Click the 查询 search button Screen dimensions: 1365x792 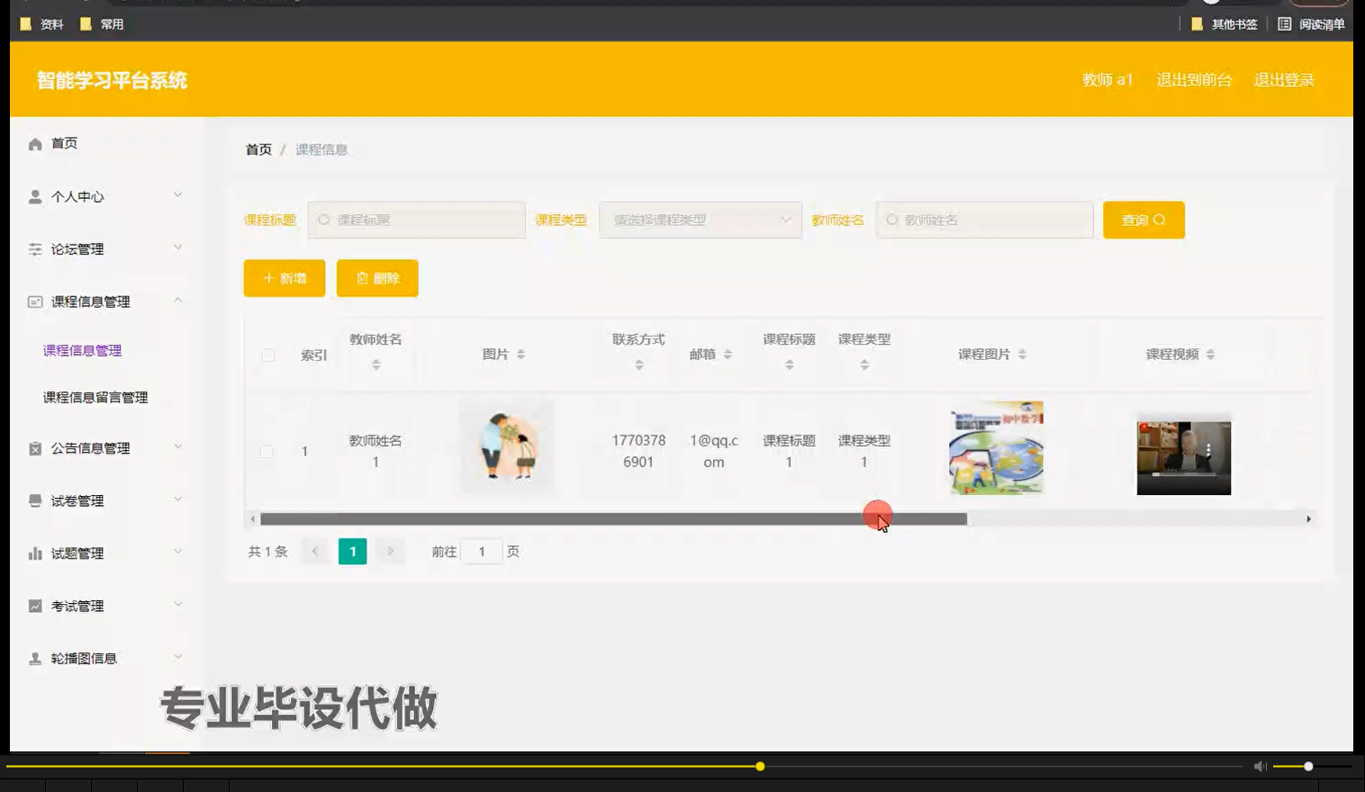click(x=1143, y=219)
